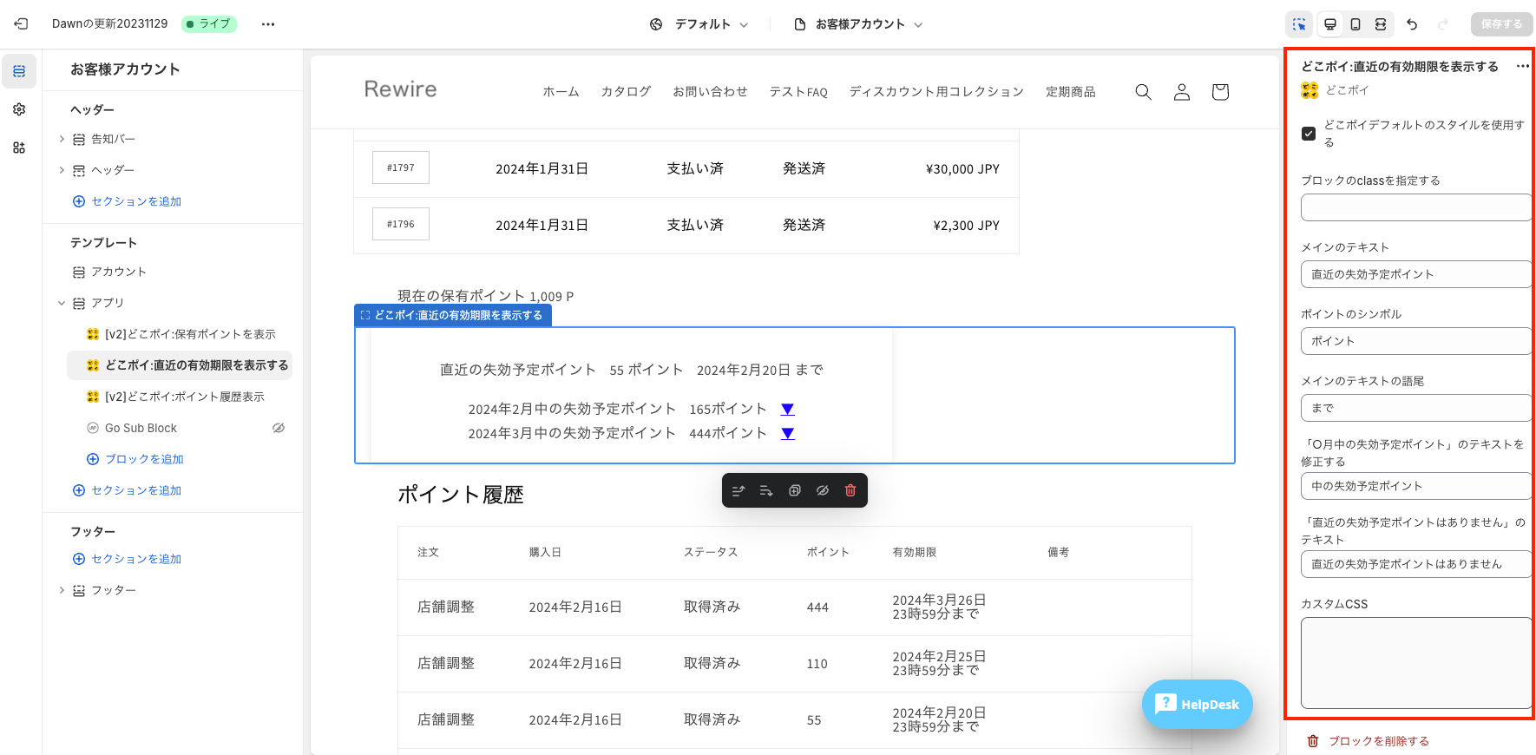
Task: Switch to fullscreen preview
Action: tap(1381, 24)
